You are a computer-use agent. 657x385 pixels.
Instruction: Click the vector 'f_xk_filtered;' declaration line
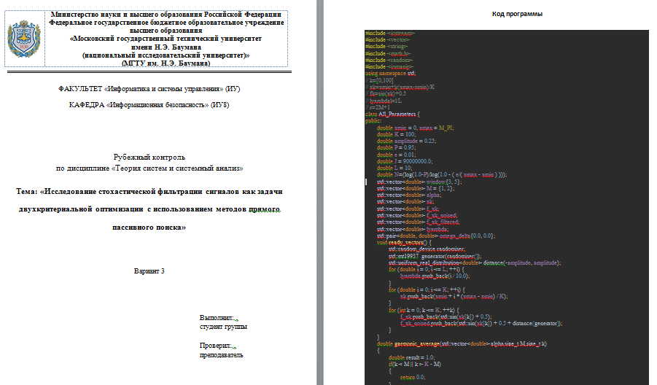click(x=418, y=222)
